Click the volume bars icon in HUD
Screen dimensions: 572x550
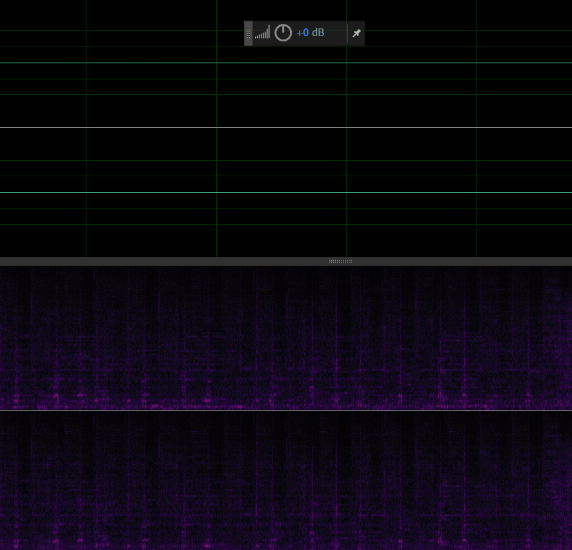(262, 32)
